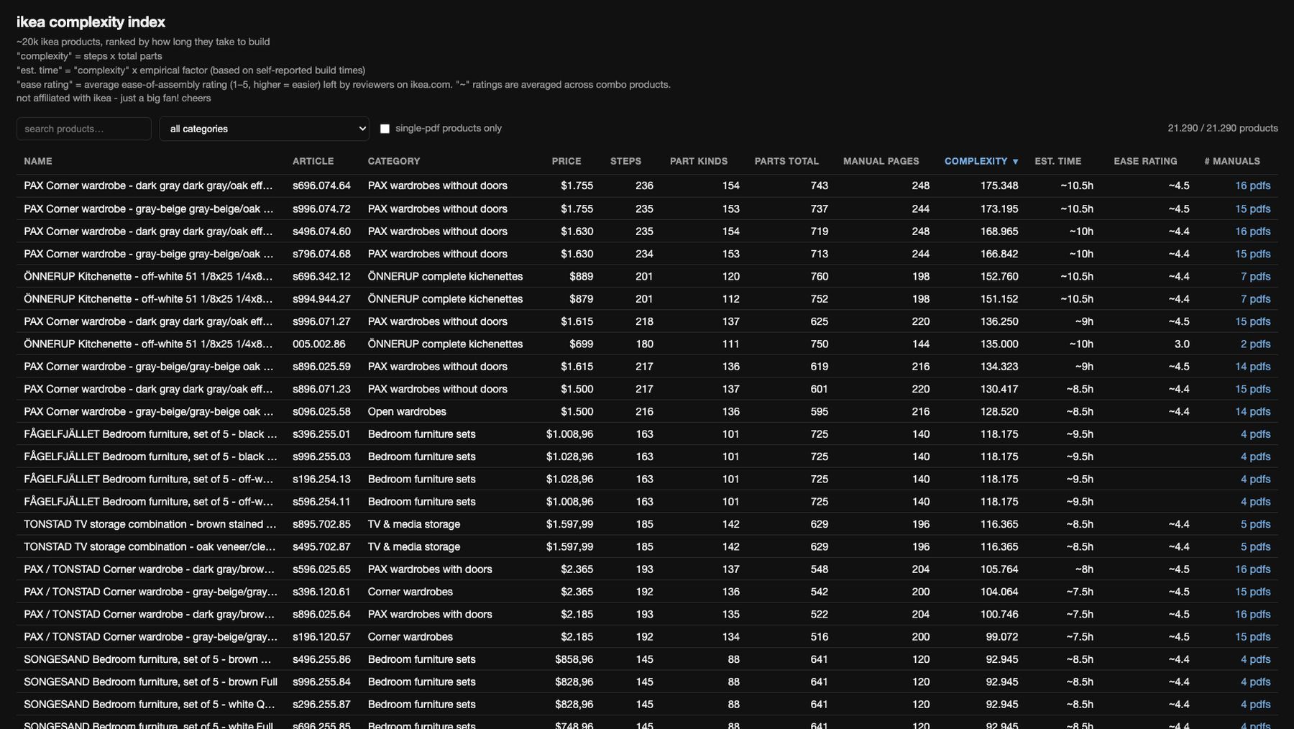Image resolution: width=1294 pixels, height=729 pixels.
Task: Open 14 pdfs link for article s096.025.58
Action: [1252, 411]
